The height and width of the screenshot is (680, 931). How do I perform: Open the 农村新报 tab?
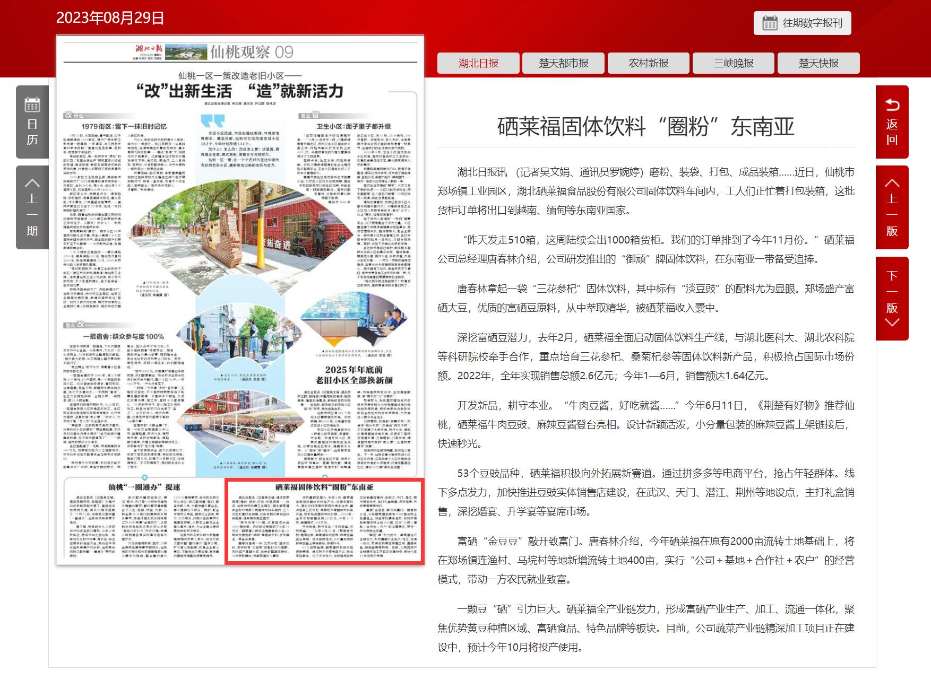648,63
